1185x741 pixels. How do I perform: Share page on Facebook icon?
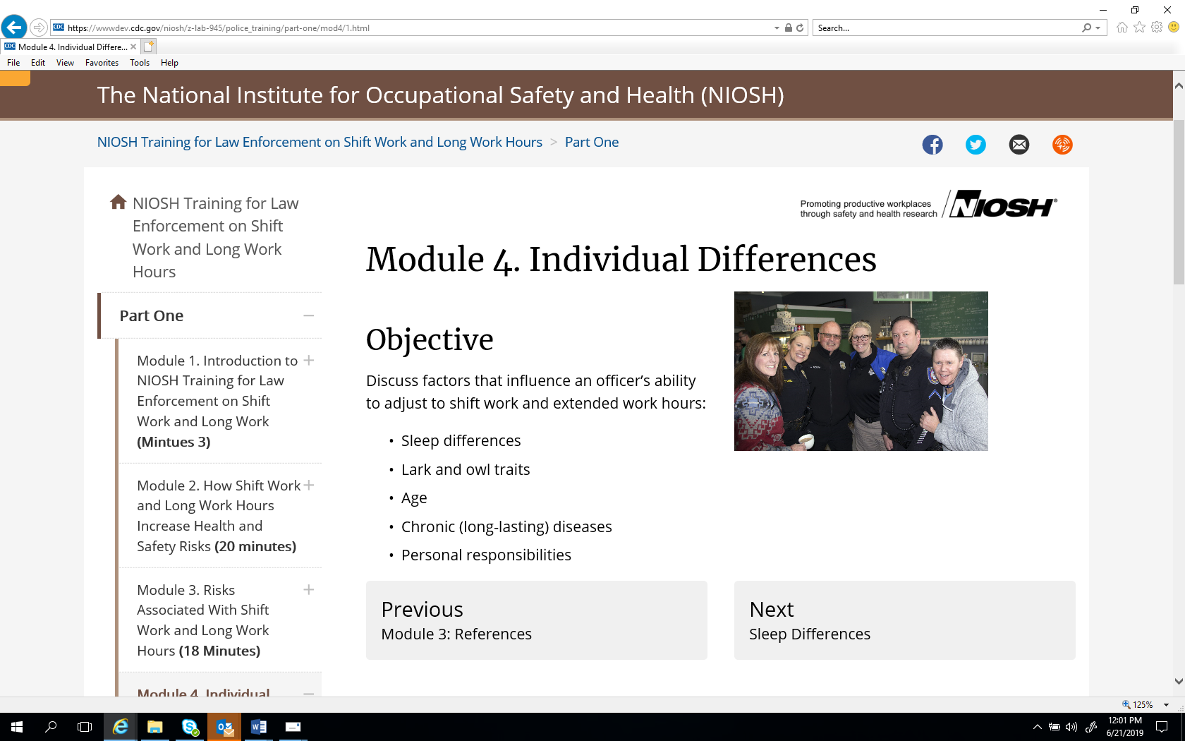(x=932, y=145)
